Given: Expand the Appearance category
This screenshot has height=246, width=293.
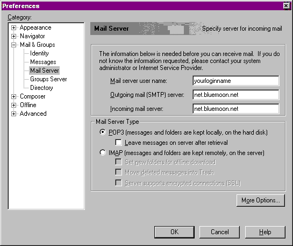Looking at the screenshot, I should pyautogui.click(x=13, y=27).
